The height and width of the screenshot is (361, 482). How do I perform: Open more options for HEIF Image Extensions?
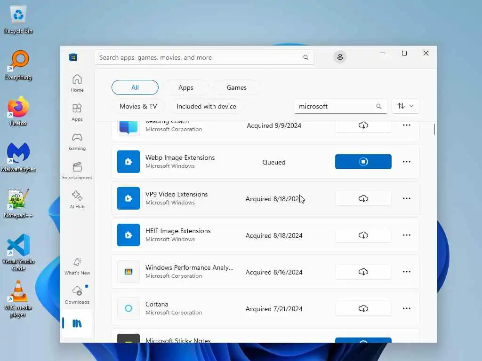406,235
